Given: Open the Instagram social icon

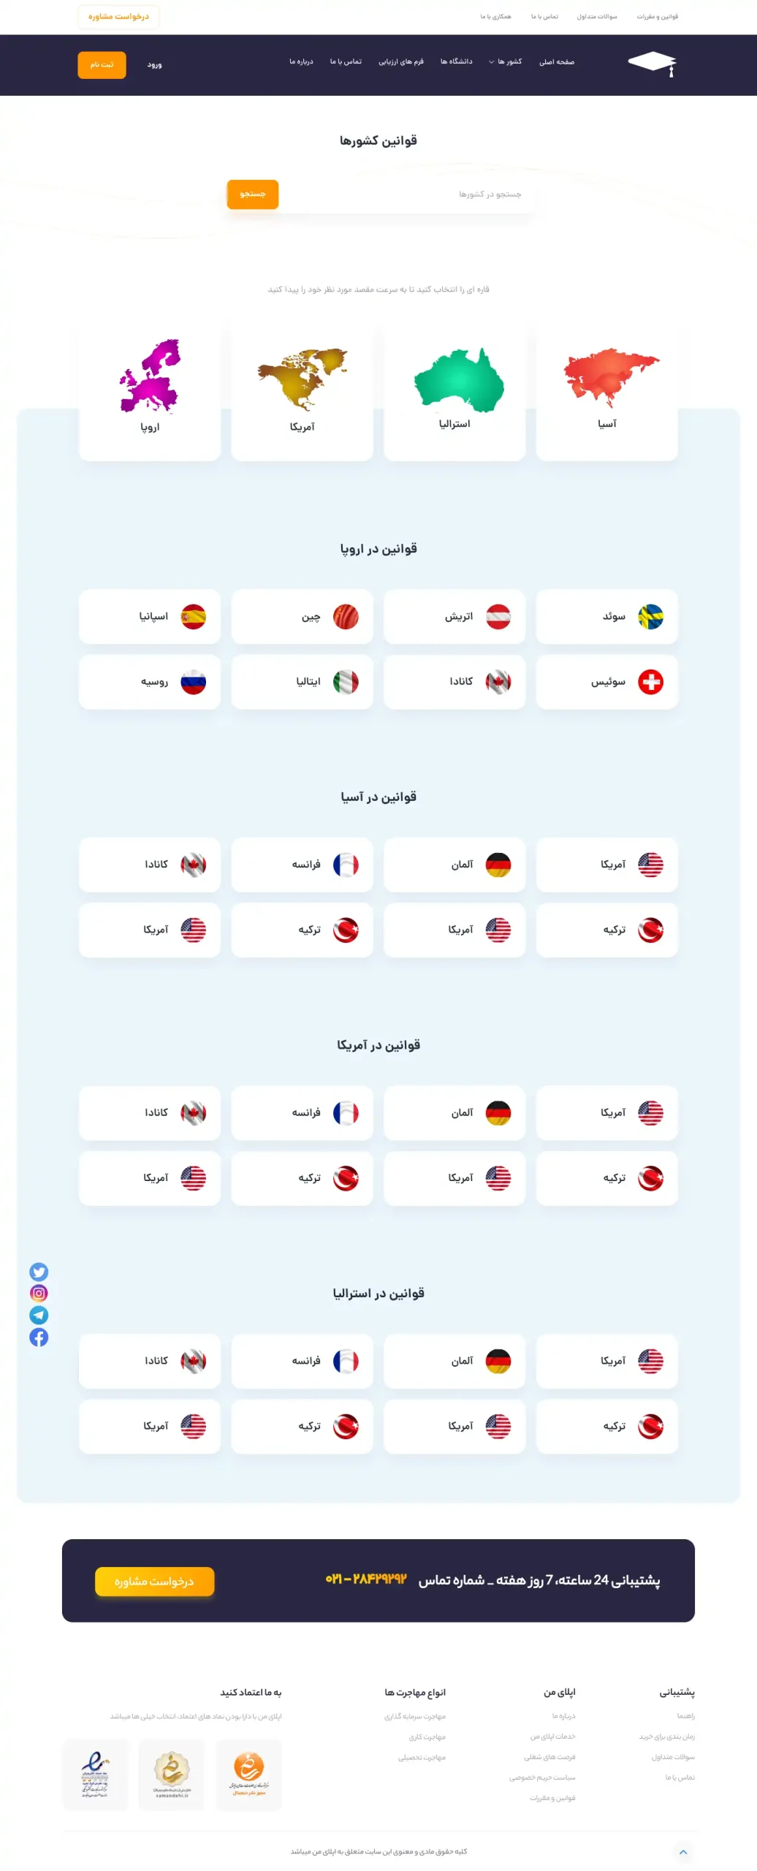Looking at the screenshot, I should tap(39, 1293).
